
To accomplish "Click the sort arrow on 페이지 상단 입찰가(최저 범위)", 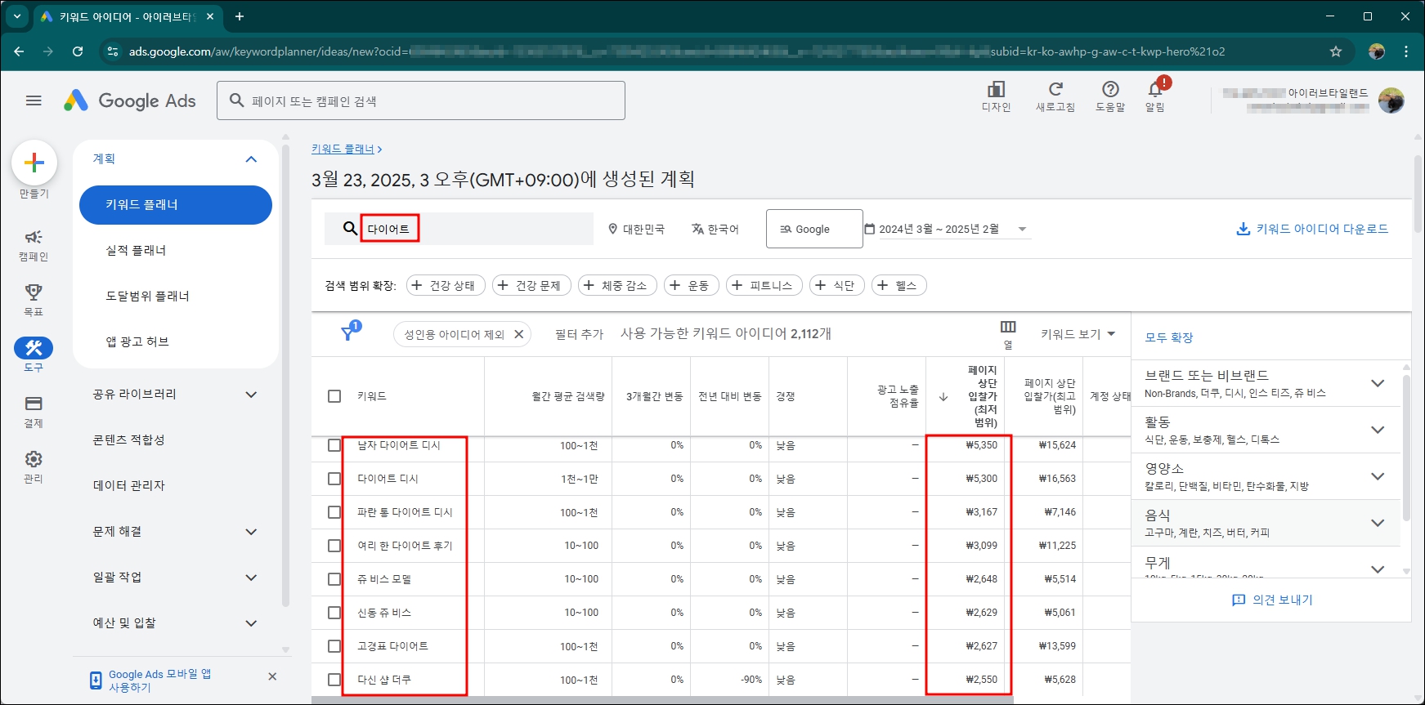I will coord(943,397).
